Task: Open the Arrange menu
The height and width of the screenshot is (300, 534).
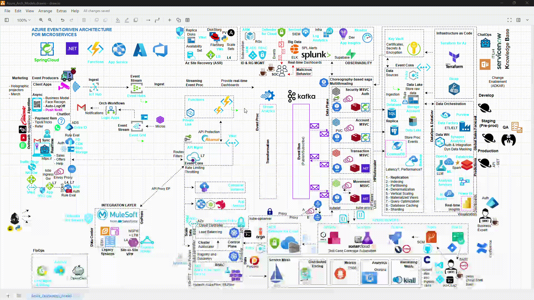Action: coord(45,11)
